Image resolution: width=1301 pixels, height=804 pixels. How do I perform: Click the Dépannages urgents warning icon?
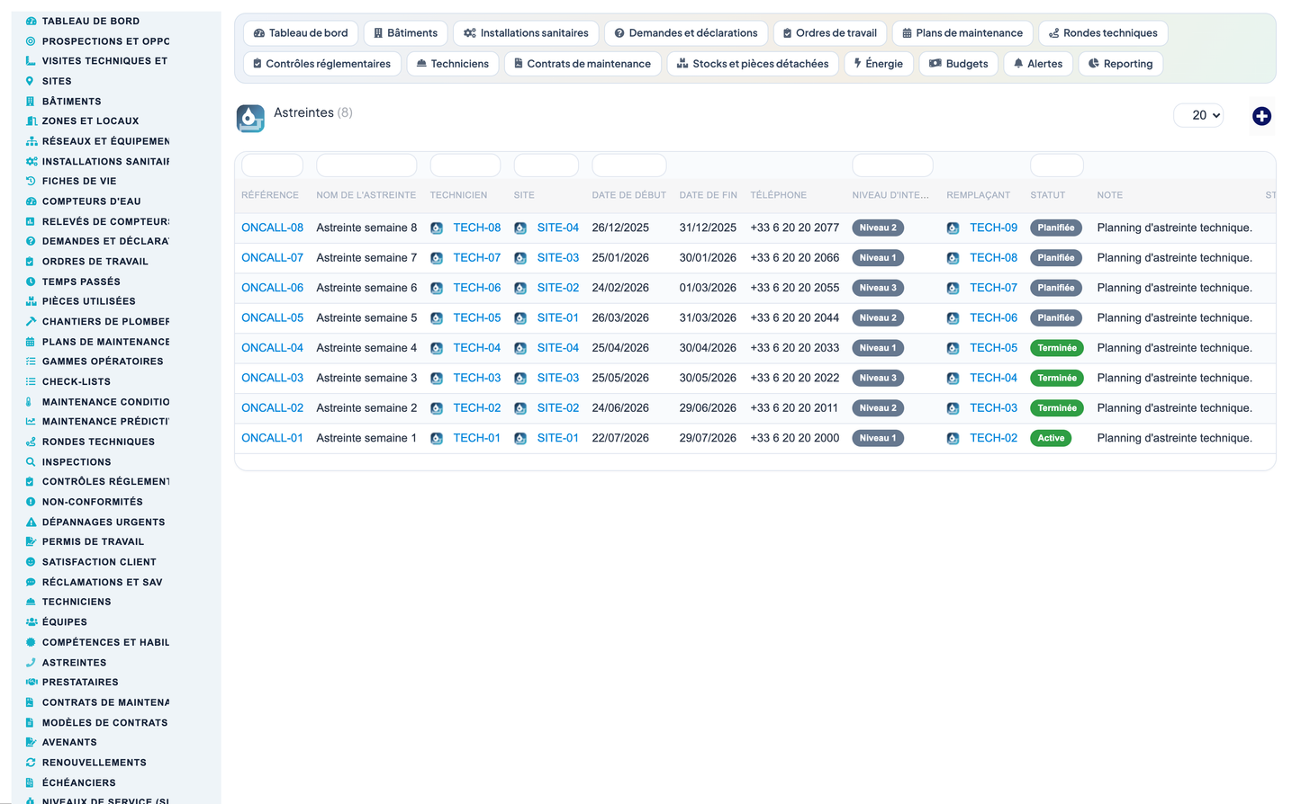point(31,523)
